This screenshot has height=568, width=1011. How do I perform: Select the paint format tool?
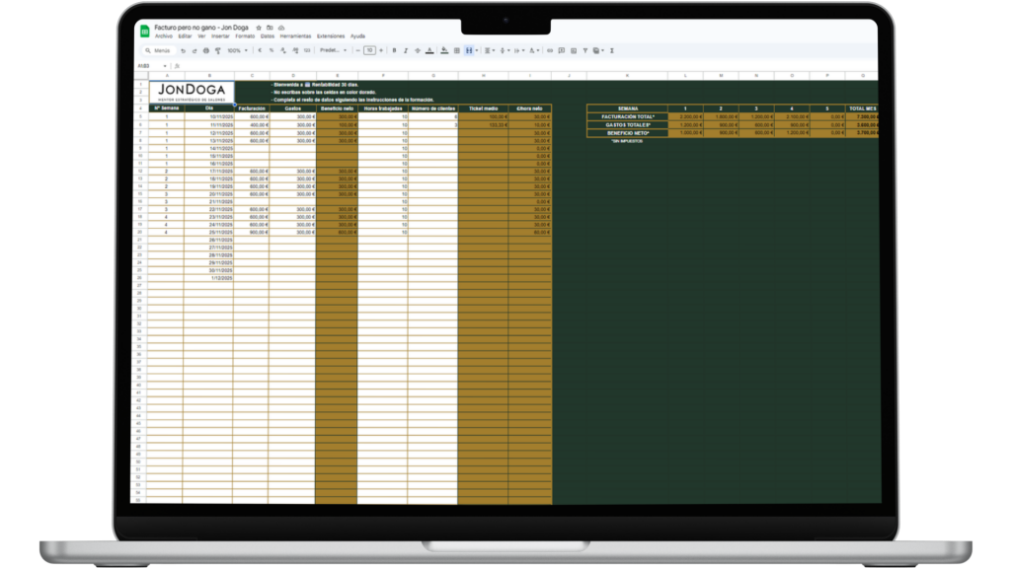[217, 50]
